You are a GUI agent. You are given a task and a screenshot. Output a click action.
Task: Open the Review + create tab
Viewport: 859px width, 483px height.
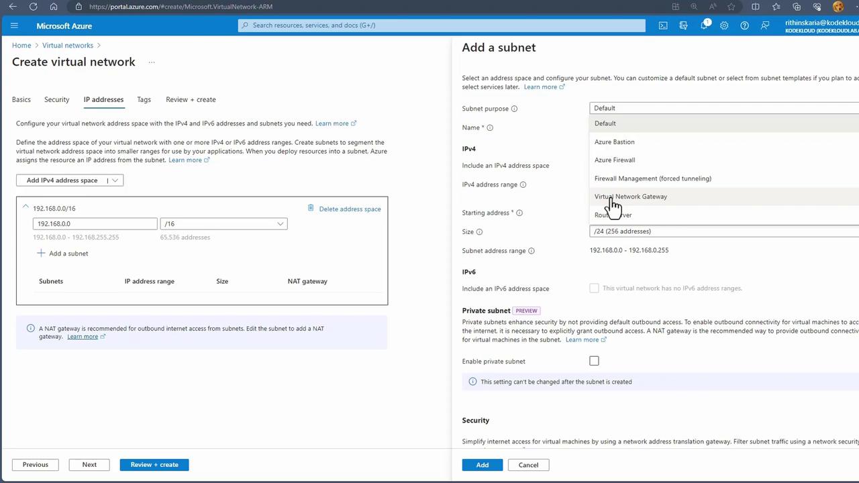[191, 99]
